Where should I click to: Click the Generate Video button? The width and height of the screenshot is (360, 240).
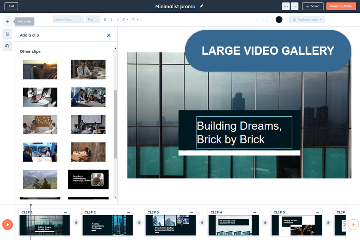point(341,6)
